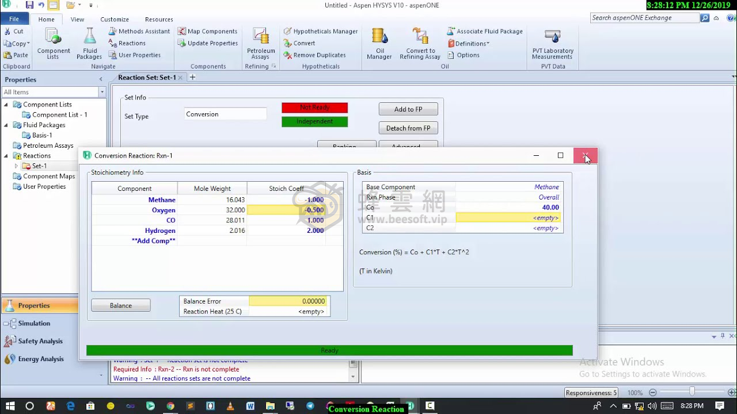Screen dimensions: 737x414
Task: Collapse the Properties navigation pane
Action: click(101, 79)
